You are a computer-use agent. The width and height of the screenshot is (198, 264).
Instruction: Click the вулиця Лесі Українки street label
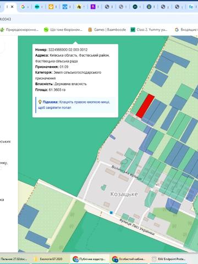pos(137,227)
